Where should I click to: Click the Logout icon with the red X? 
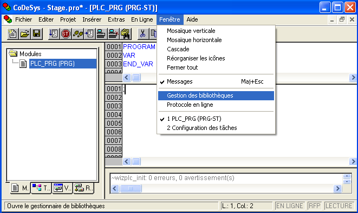coord(113,33)
